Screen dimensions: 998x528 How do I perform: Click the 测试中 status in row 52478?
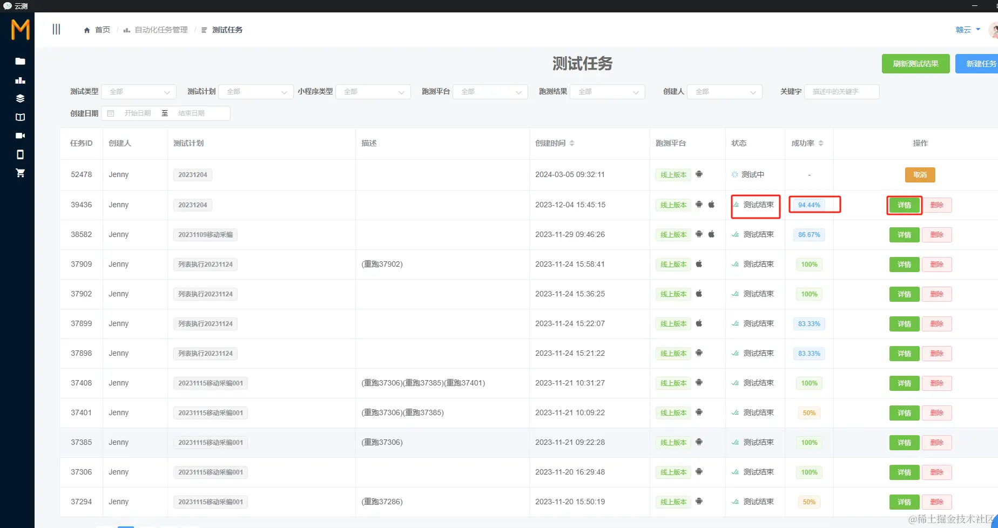pos(748,174)
